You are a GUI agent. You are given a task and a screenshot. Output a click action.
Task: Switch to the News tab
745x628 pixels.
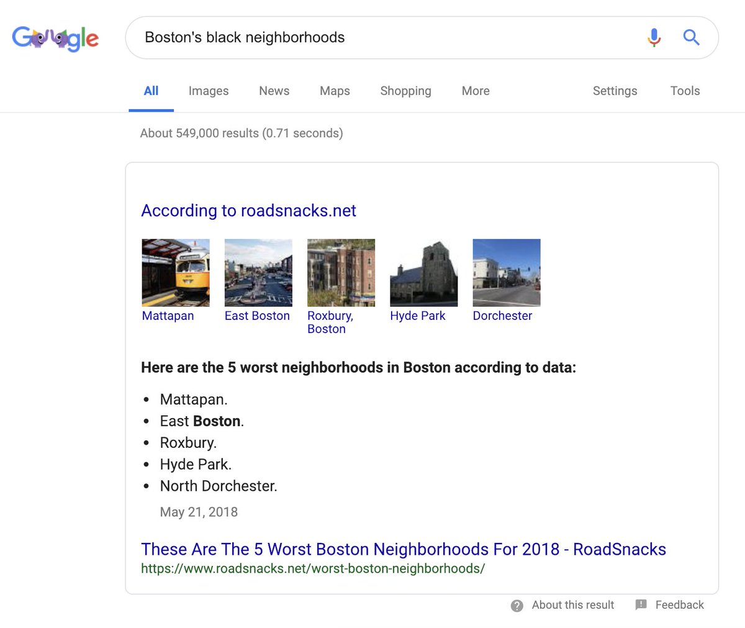point(274,91)
